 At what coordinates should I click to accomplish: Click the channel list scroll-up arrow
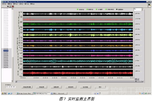click(x=13, y=9)
